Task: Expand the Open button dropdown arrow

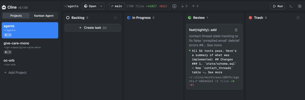Action: pyautogui.click(x=101, y=6)
